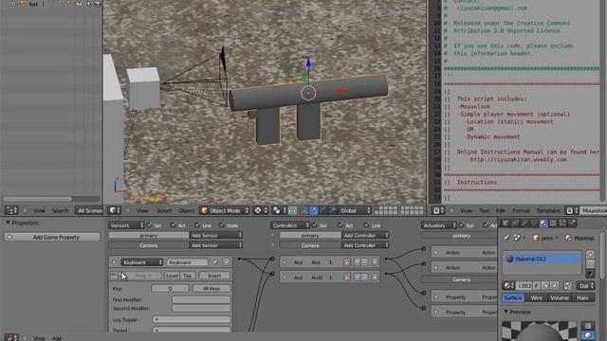The image size is (607, 341).
Task: Click the Key assignment field
Action: click(x=170, y=288)
